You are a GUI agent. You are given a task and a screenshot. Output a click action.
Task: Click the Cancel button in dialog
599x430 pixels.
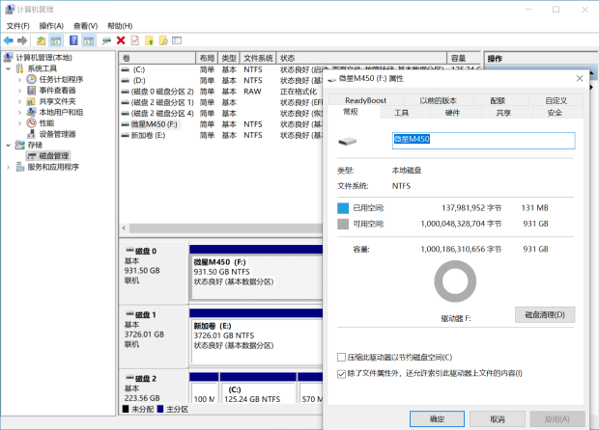[x=498, y=419]
